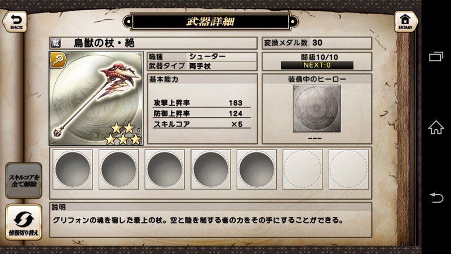Viewport: 451px width, 254px height.
Task: Tap the griffin staff weapon image
Action: tap(96, 98)
